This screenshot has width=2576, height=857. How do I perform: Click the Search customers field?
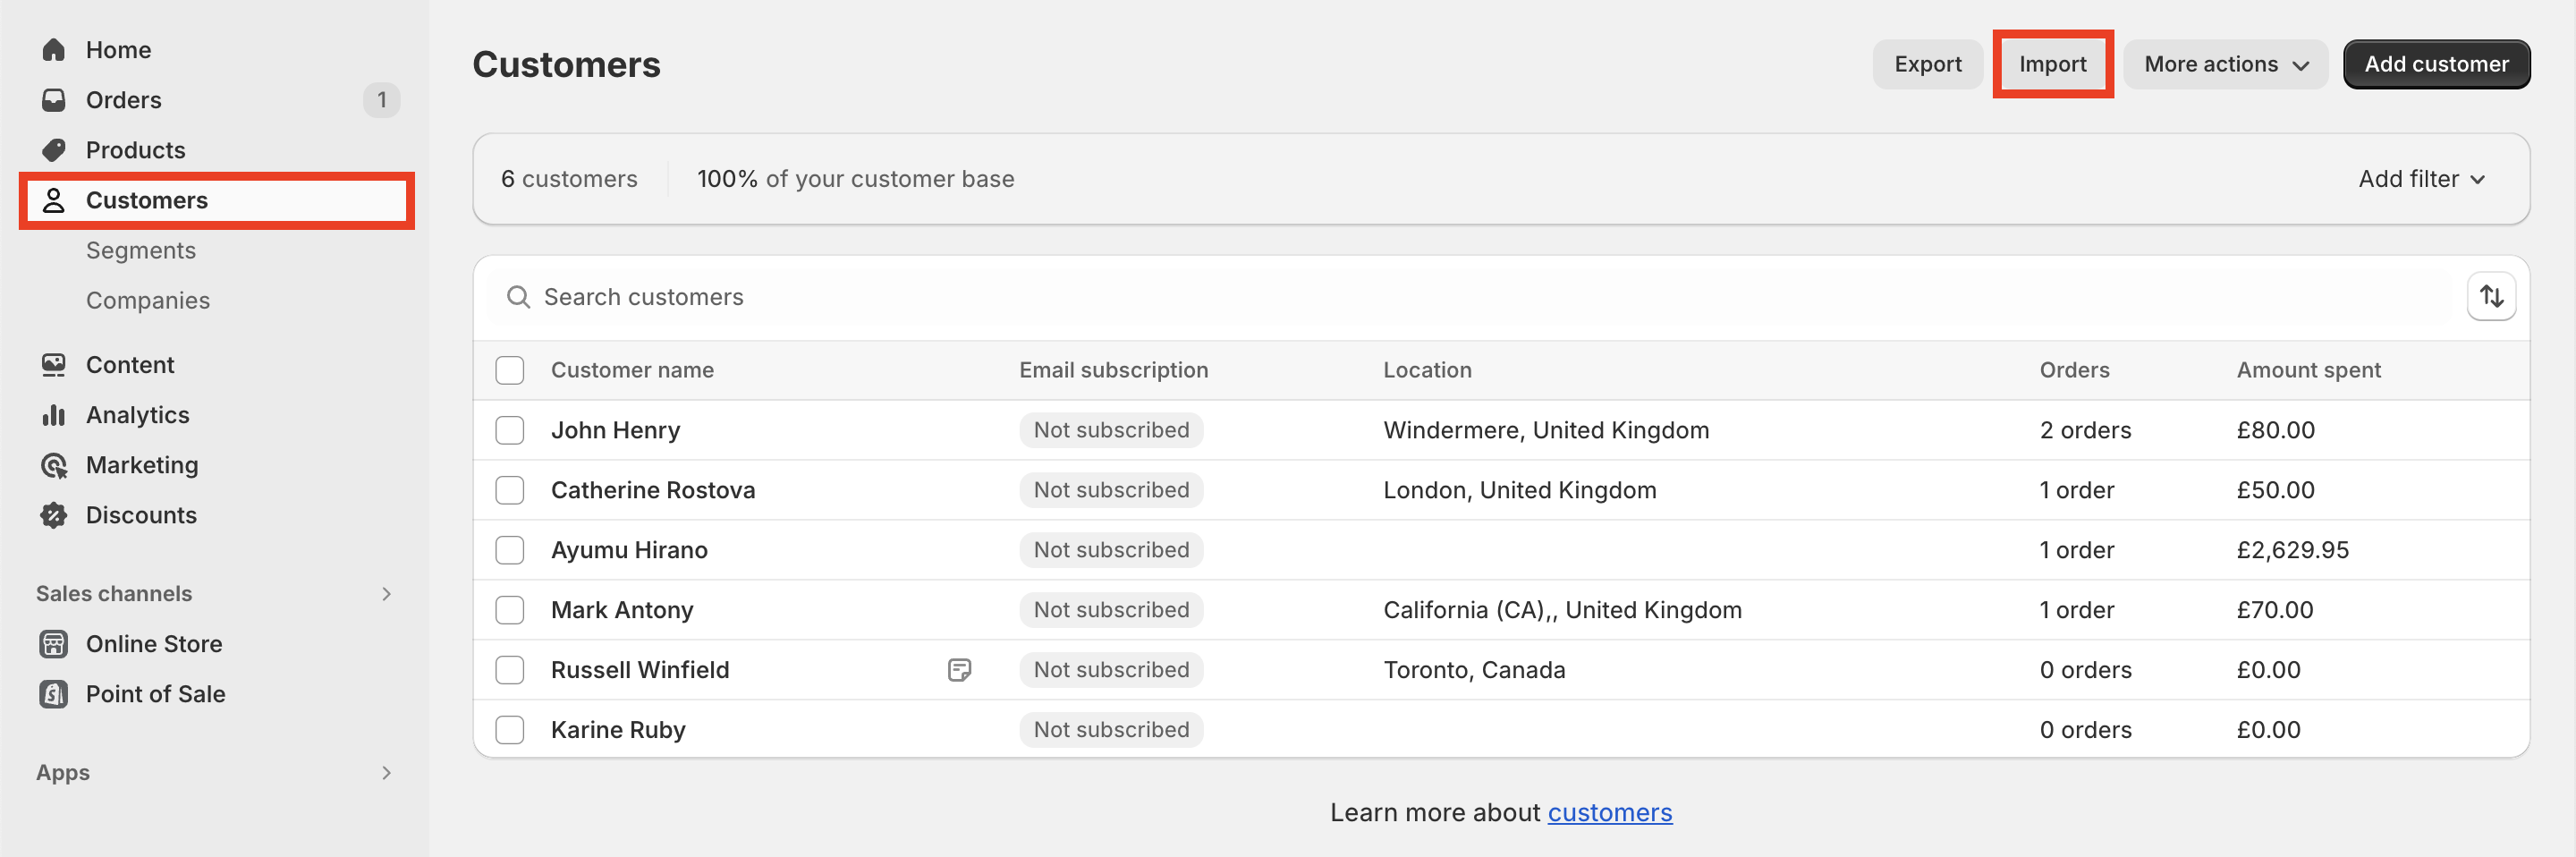(1470, 297)
